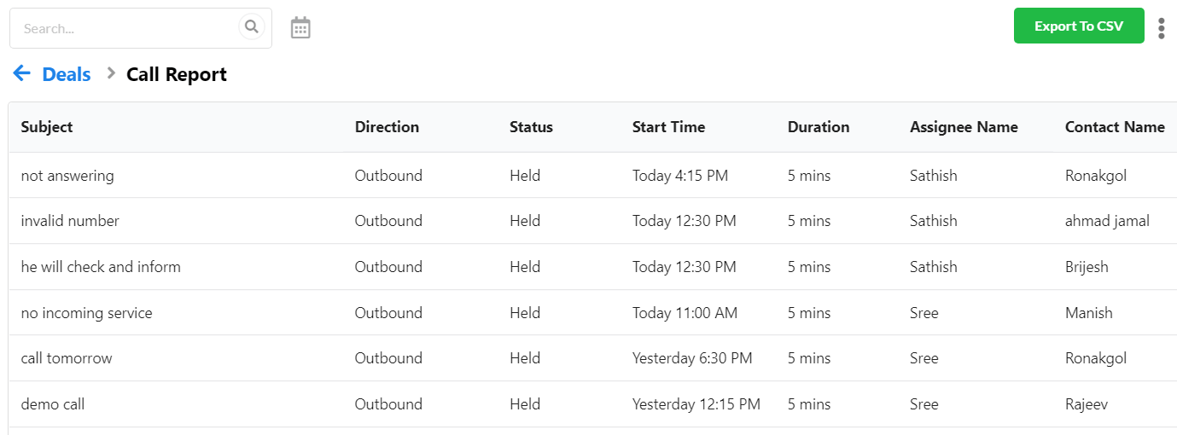1177x435 pixels.
Task: Open the Deals breadcrumb link
Action: 67,75
